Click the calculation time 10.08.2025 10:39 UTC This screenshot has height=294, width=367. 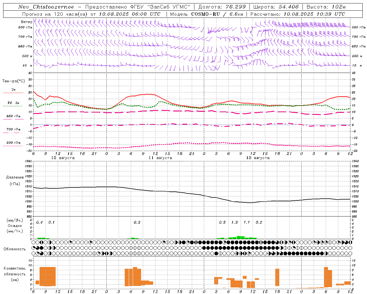point(314,14)
